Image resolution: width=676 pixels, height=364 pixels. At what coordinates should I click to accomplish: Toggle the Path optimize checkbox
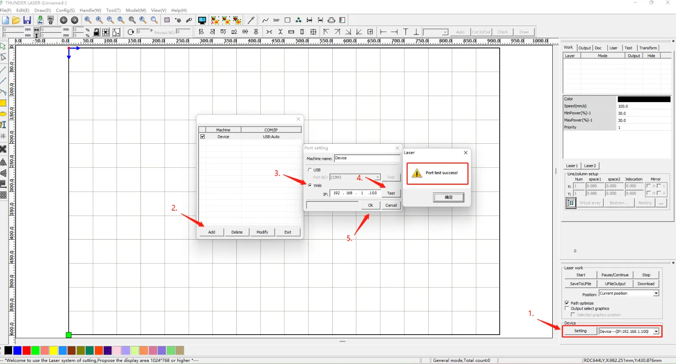pos(567,303)
